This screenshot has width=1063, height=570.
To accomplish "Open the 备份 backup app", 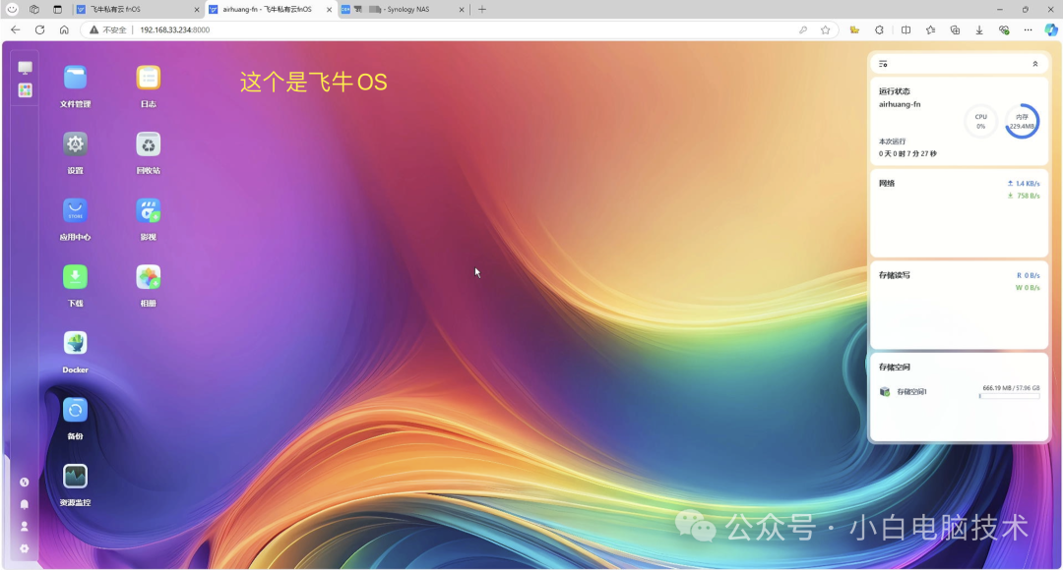I will coord(75,410).
